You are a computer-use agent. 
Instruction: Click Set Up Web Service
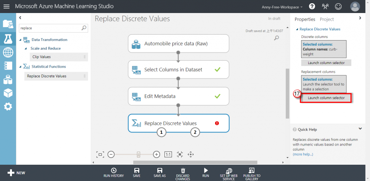(x=229, y=174)
